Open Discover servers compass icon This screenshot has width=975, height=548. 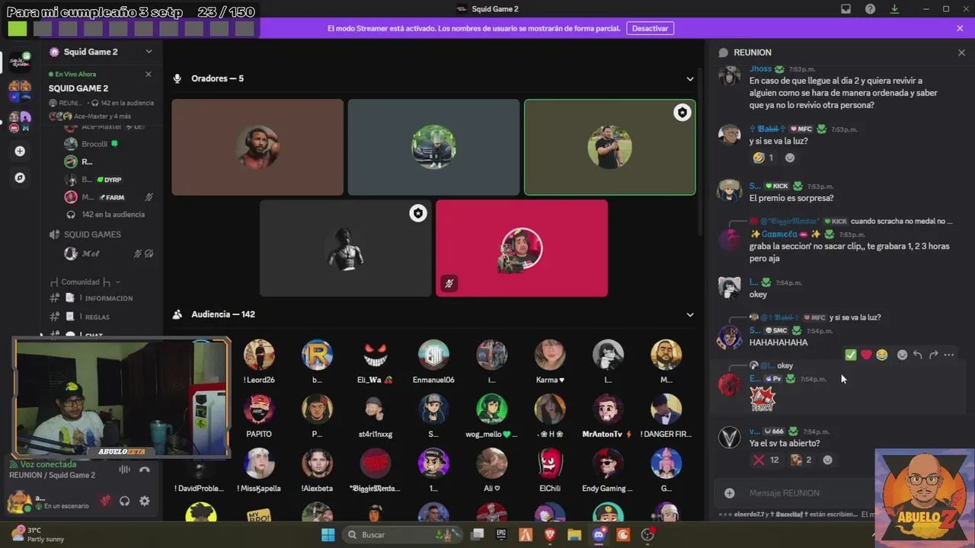(x=20, y=177)
